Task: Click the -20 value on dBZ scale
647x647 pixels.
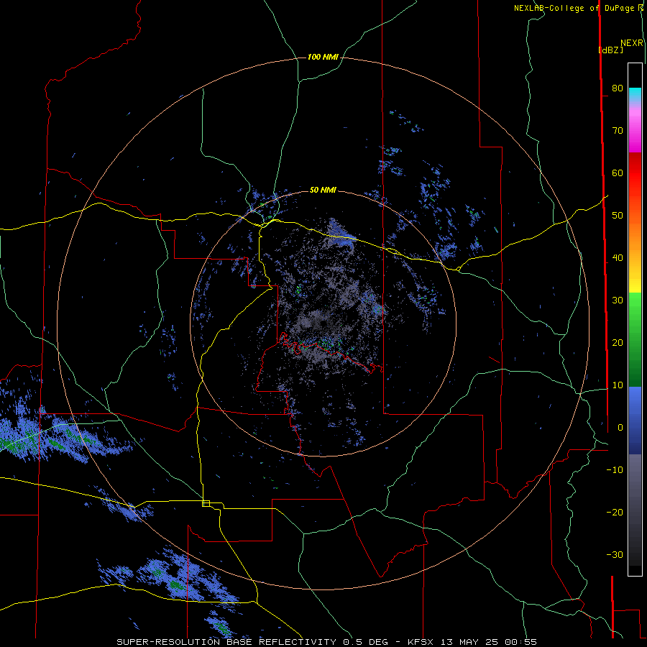Action: tap(615, 513)
